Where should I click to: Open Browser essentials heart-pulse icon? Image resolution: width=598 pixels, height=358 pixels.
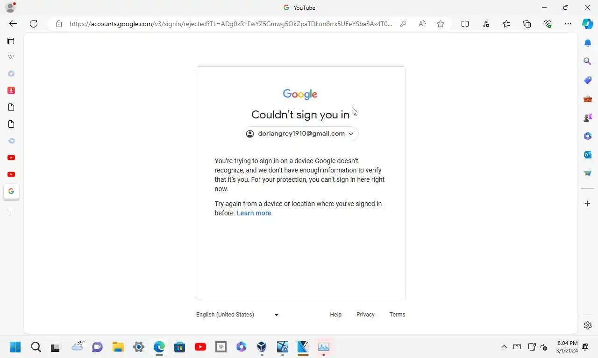548,24
